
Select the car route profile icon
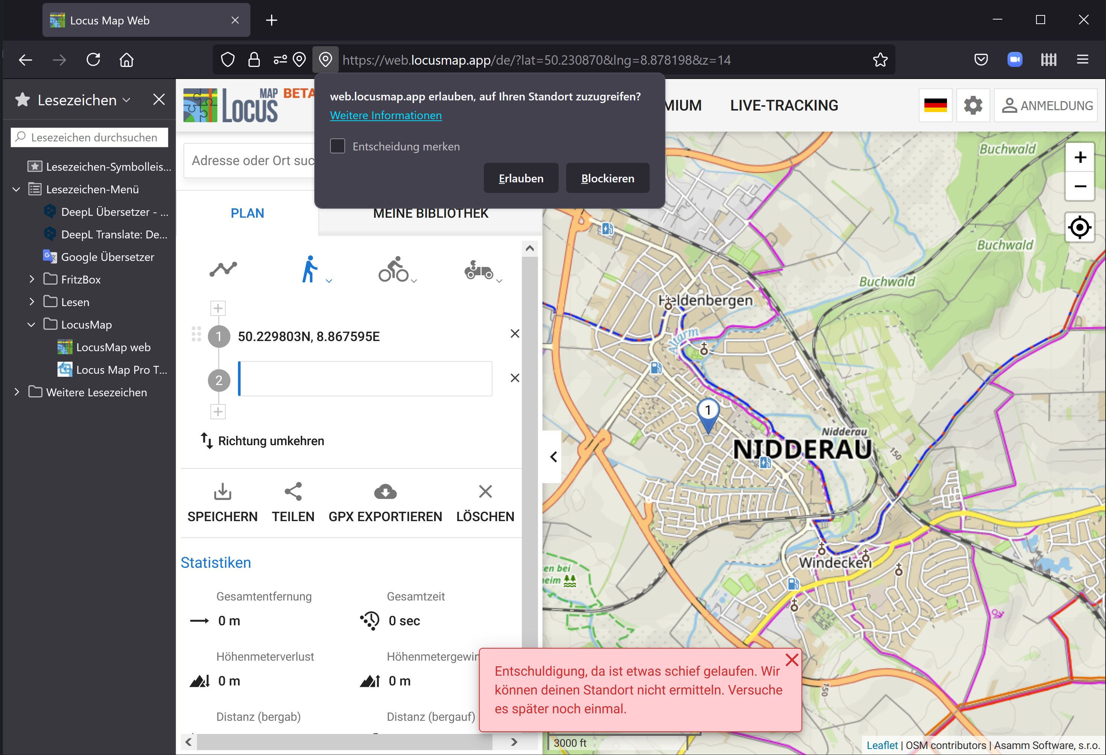(x=478, y=270)
